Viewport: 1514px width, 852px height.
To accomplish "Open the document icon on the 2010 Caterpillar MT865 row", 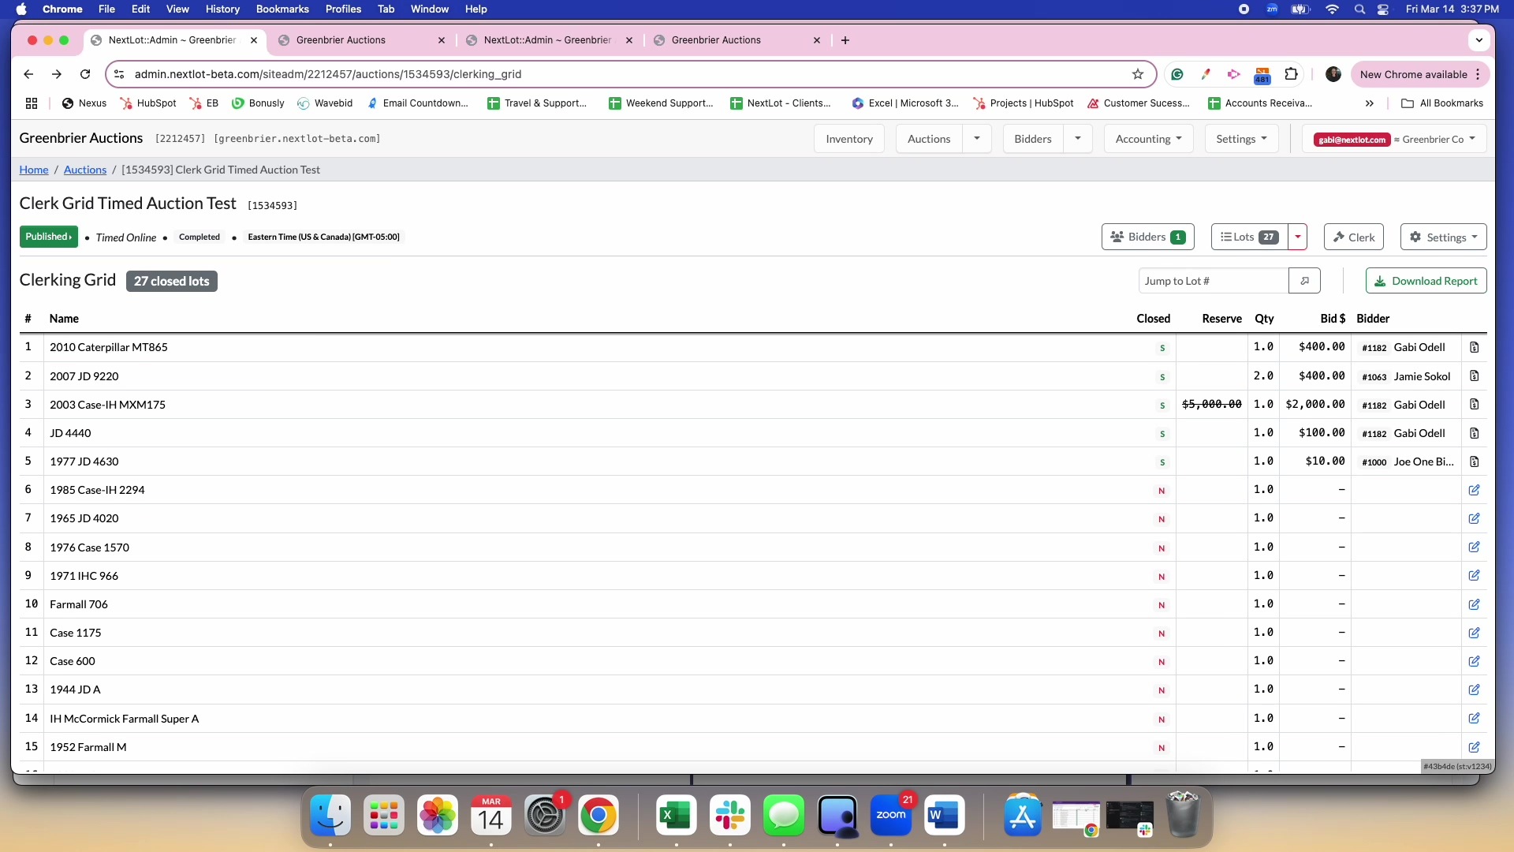I will [1474, 347].
